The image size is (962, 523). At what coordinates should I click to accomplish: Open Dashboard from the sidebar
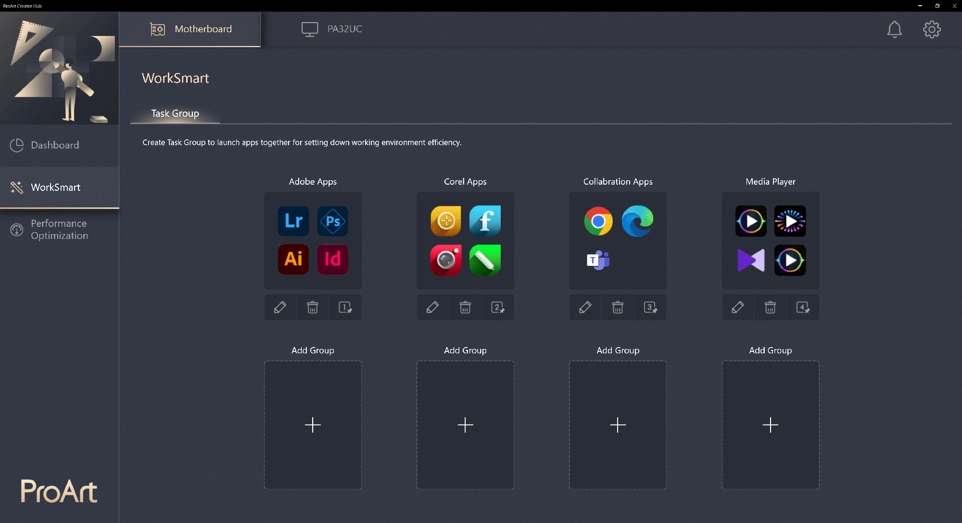(55, 145)
